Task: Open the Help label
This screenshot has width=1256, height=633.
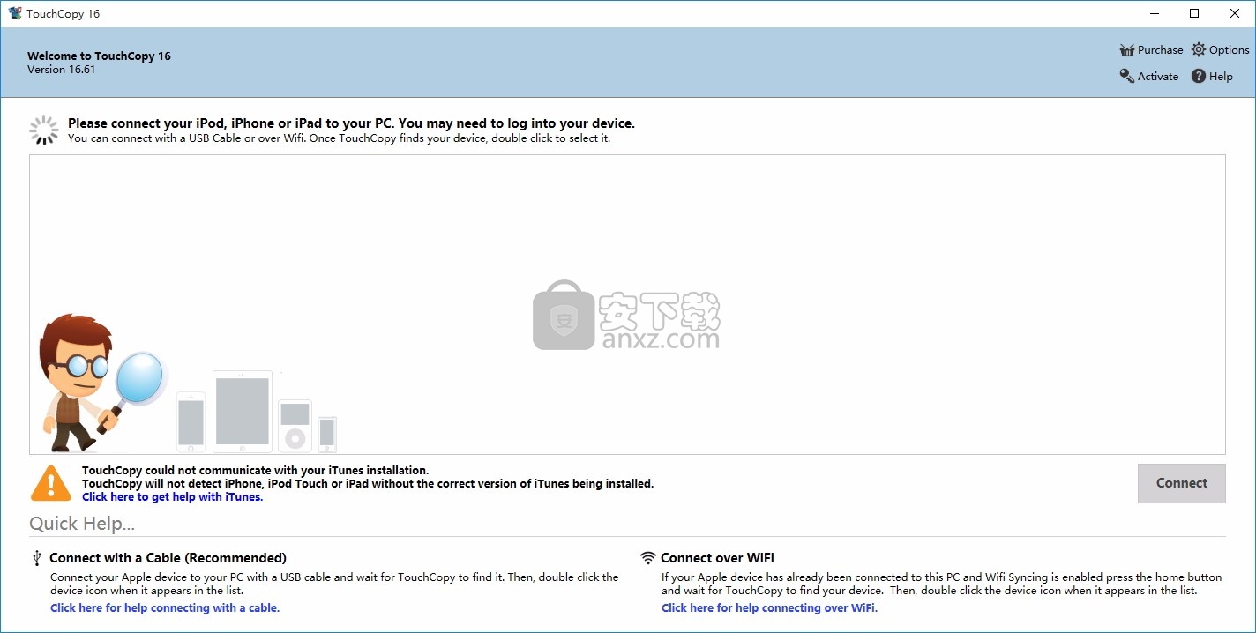Action: (x=1221, y=77)
